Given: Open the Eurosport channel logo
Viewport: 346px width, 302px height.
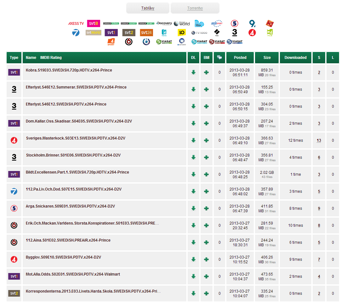Looking at the screenshot, I should pos(217,23).
